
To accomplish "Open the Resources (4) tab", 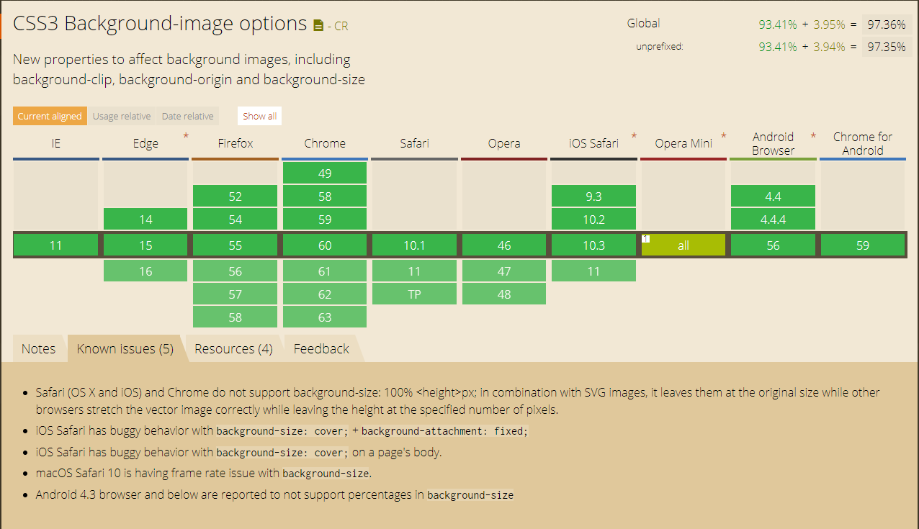I will click(x=233, y=348).
